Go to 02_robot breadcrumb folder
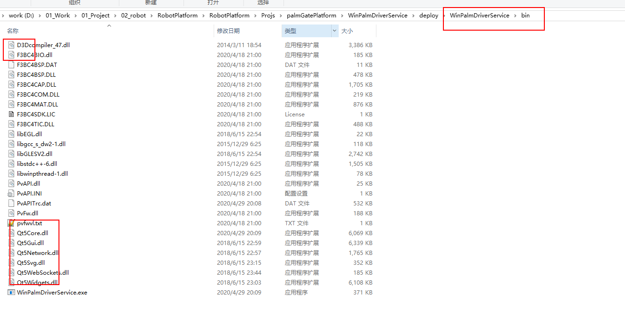Screen dimensions: 625x311 [134, 16]
